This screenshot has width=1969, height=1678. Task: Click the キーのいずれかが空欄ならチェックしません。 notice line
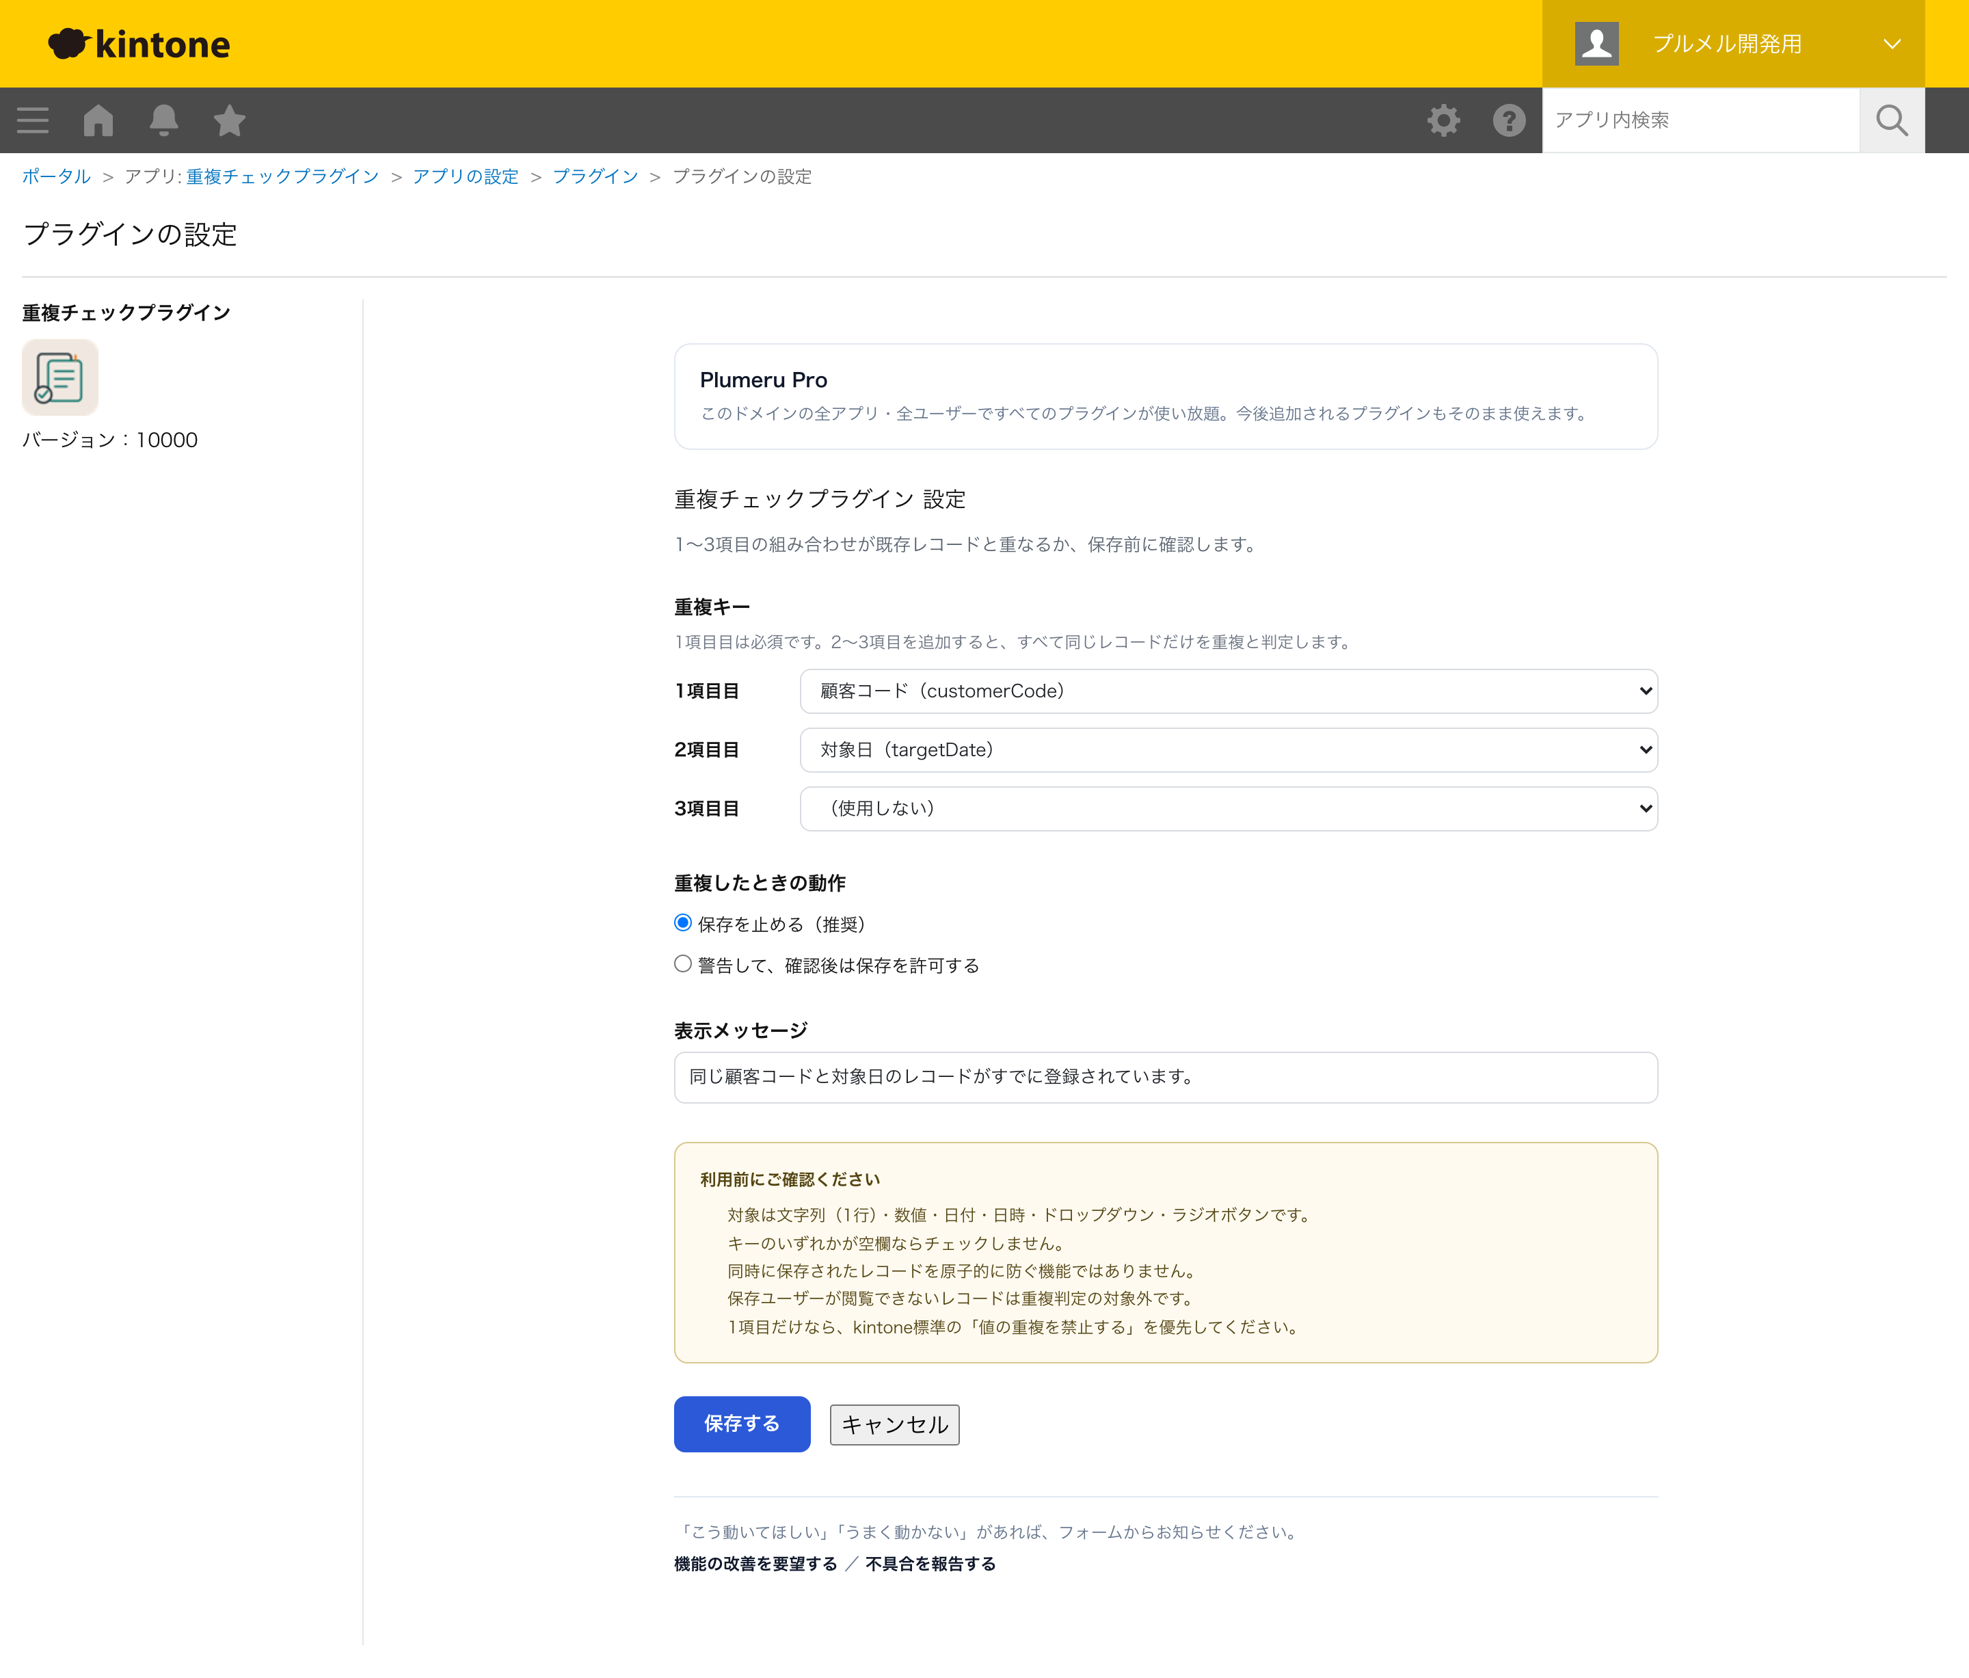click(x=896, y=1243)
